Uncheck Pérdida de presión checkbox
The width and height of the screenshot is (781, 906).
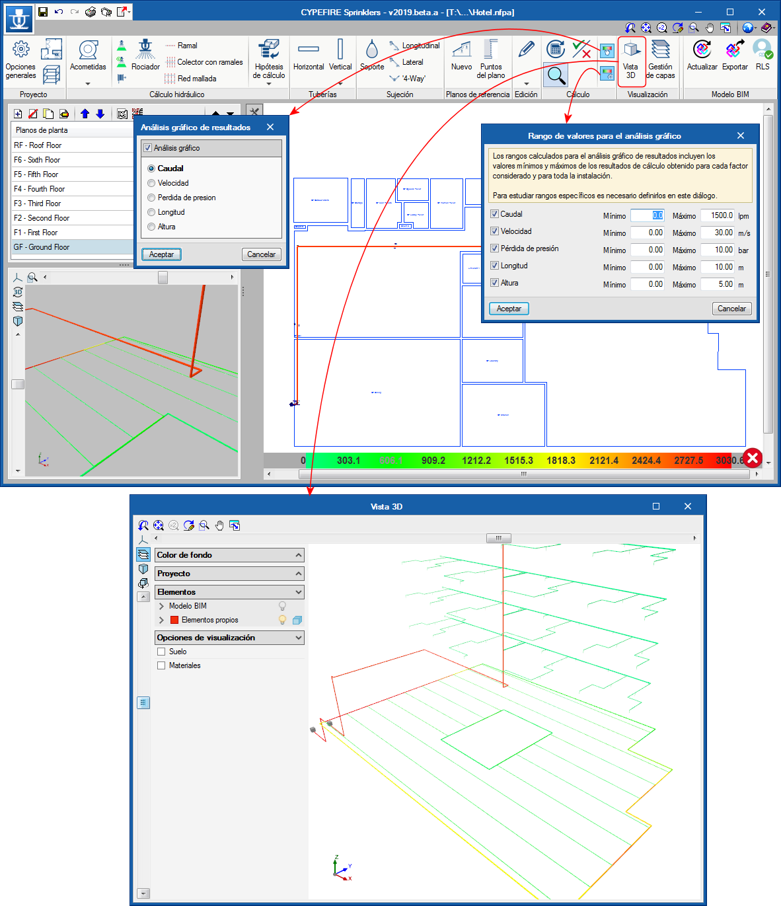(494, 248)
